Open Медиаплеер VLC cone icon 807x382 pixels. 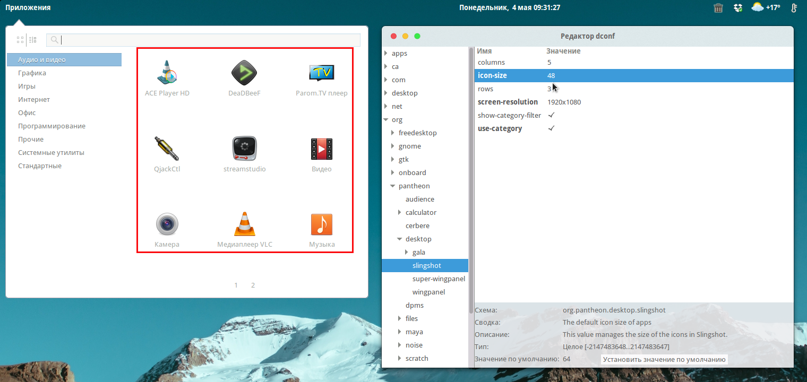click(245, 224)
